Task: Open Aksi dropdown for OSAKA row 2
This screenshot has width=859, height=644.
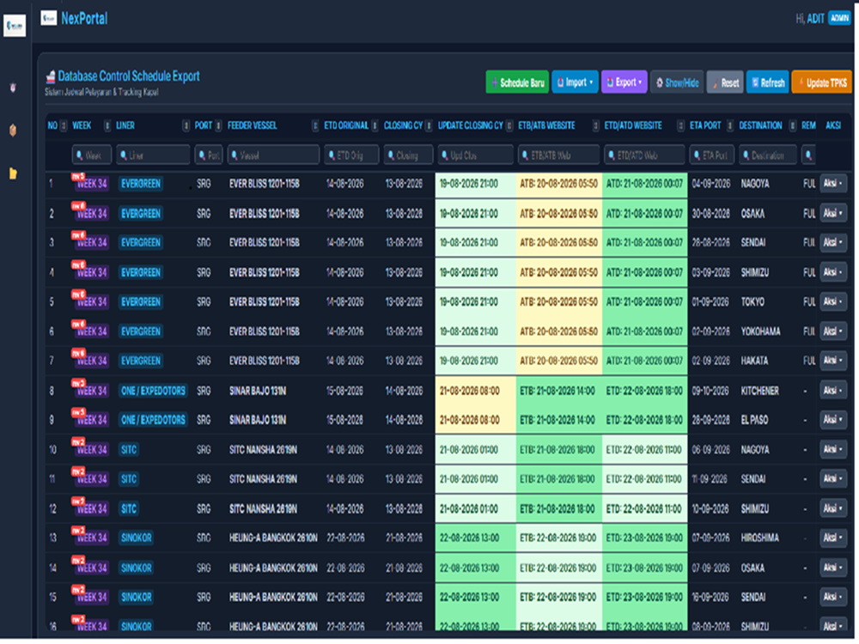Action: pyautogui.click(x=833, y=213)
